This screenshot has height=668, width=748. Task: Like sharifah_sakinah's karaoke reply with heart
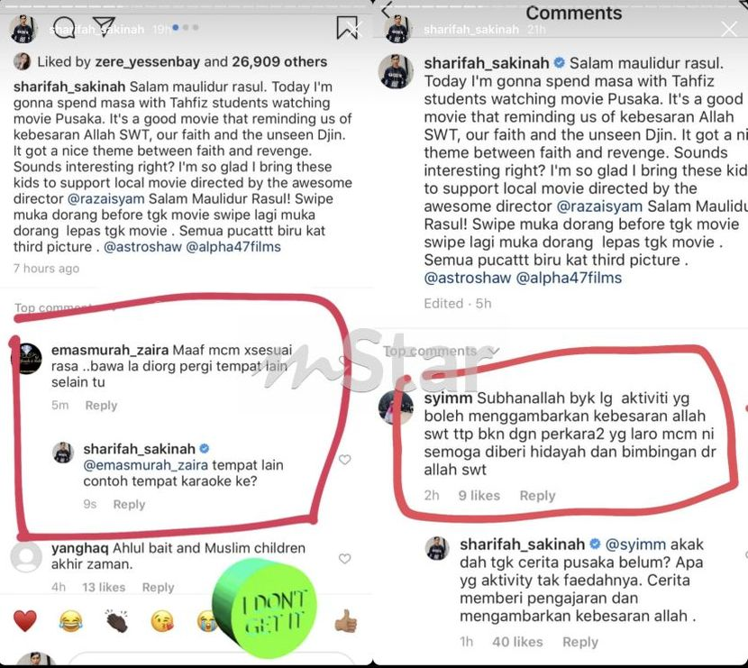(344, 460)
